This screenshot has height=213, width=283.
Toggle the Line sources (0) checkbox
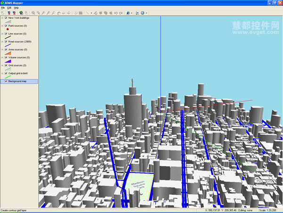click(6, 34)
